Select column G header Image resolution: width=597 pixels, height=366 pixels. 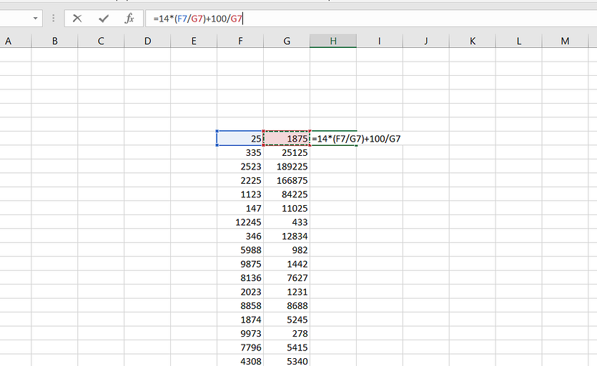(287, 41)
